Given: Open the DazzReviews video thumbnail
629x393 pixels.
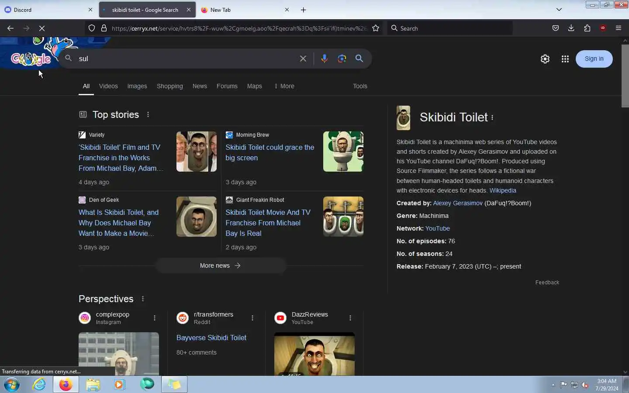Looking at the screenshot, I should coord(314,354).
